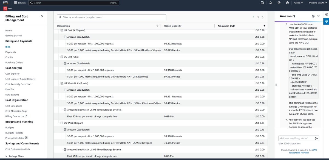Open Cost Anomaly Detection
This screenshot has width=329, height=160.
coord(18,84)
